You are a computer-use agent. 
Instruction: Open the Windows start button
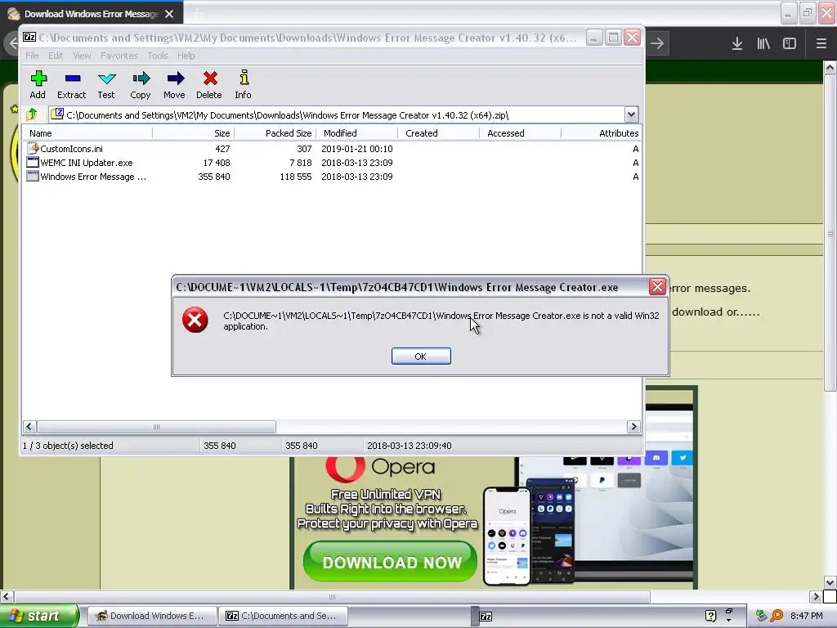coord(39,616)
